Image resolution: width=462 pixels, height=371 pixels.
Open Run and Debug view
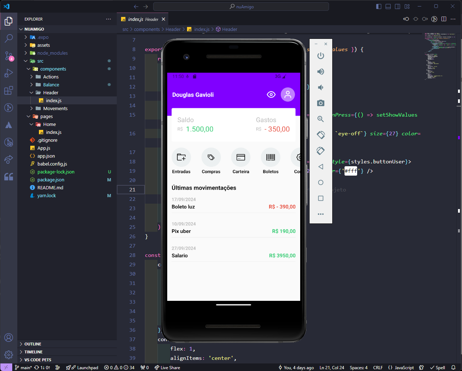point(9,73)
